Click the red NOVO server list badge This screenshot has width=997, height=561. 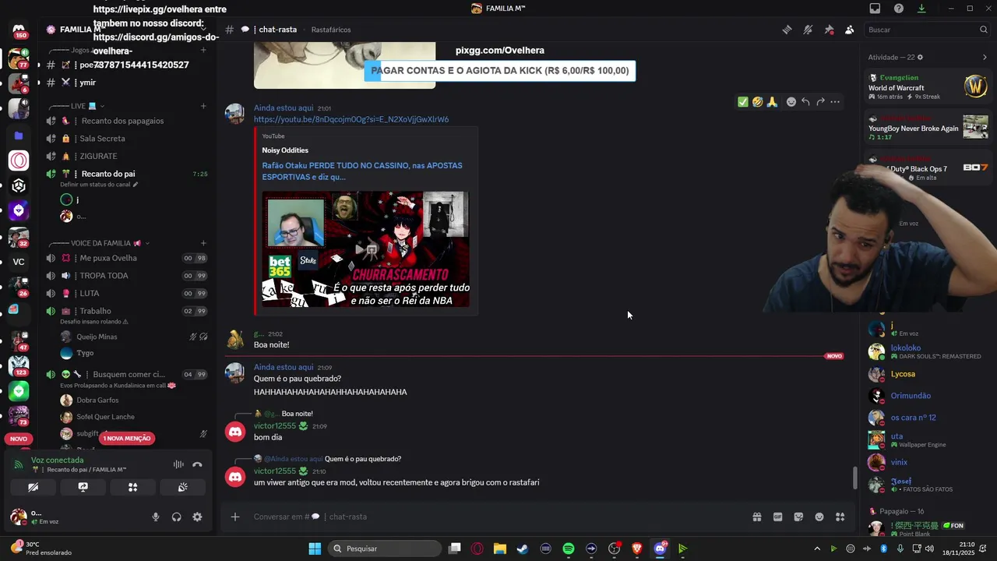click(19, 439)
